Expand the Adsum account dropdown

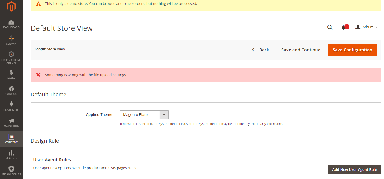(366, 27)
